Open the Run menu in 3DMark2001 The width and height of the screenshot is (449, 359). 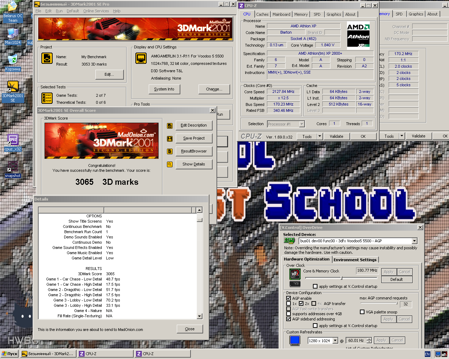pos(59,11)
